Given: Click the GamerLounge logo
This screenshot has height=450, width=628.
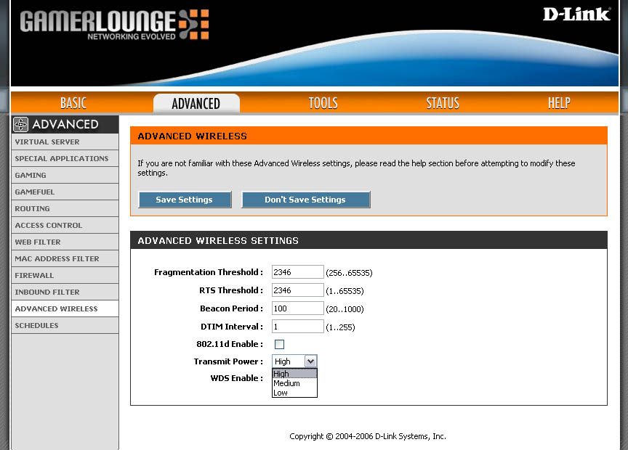Looking at the screenshot, I should [115, 25].
